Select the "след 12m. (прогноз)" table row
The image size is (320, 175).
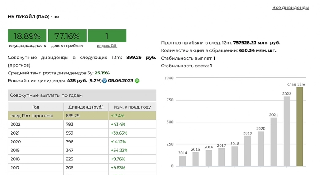tap(36, 116)
